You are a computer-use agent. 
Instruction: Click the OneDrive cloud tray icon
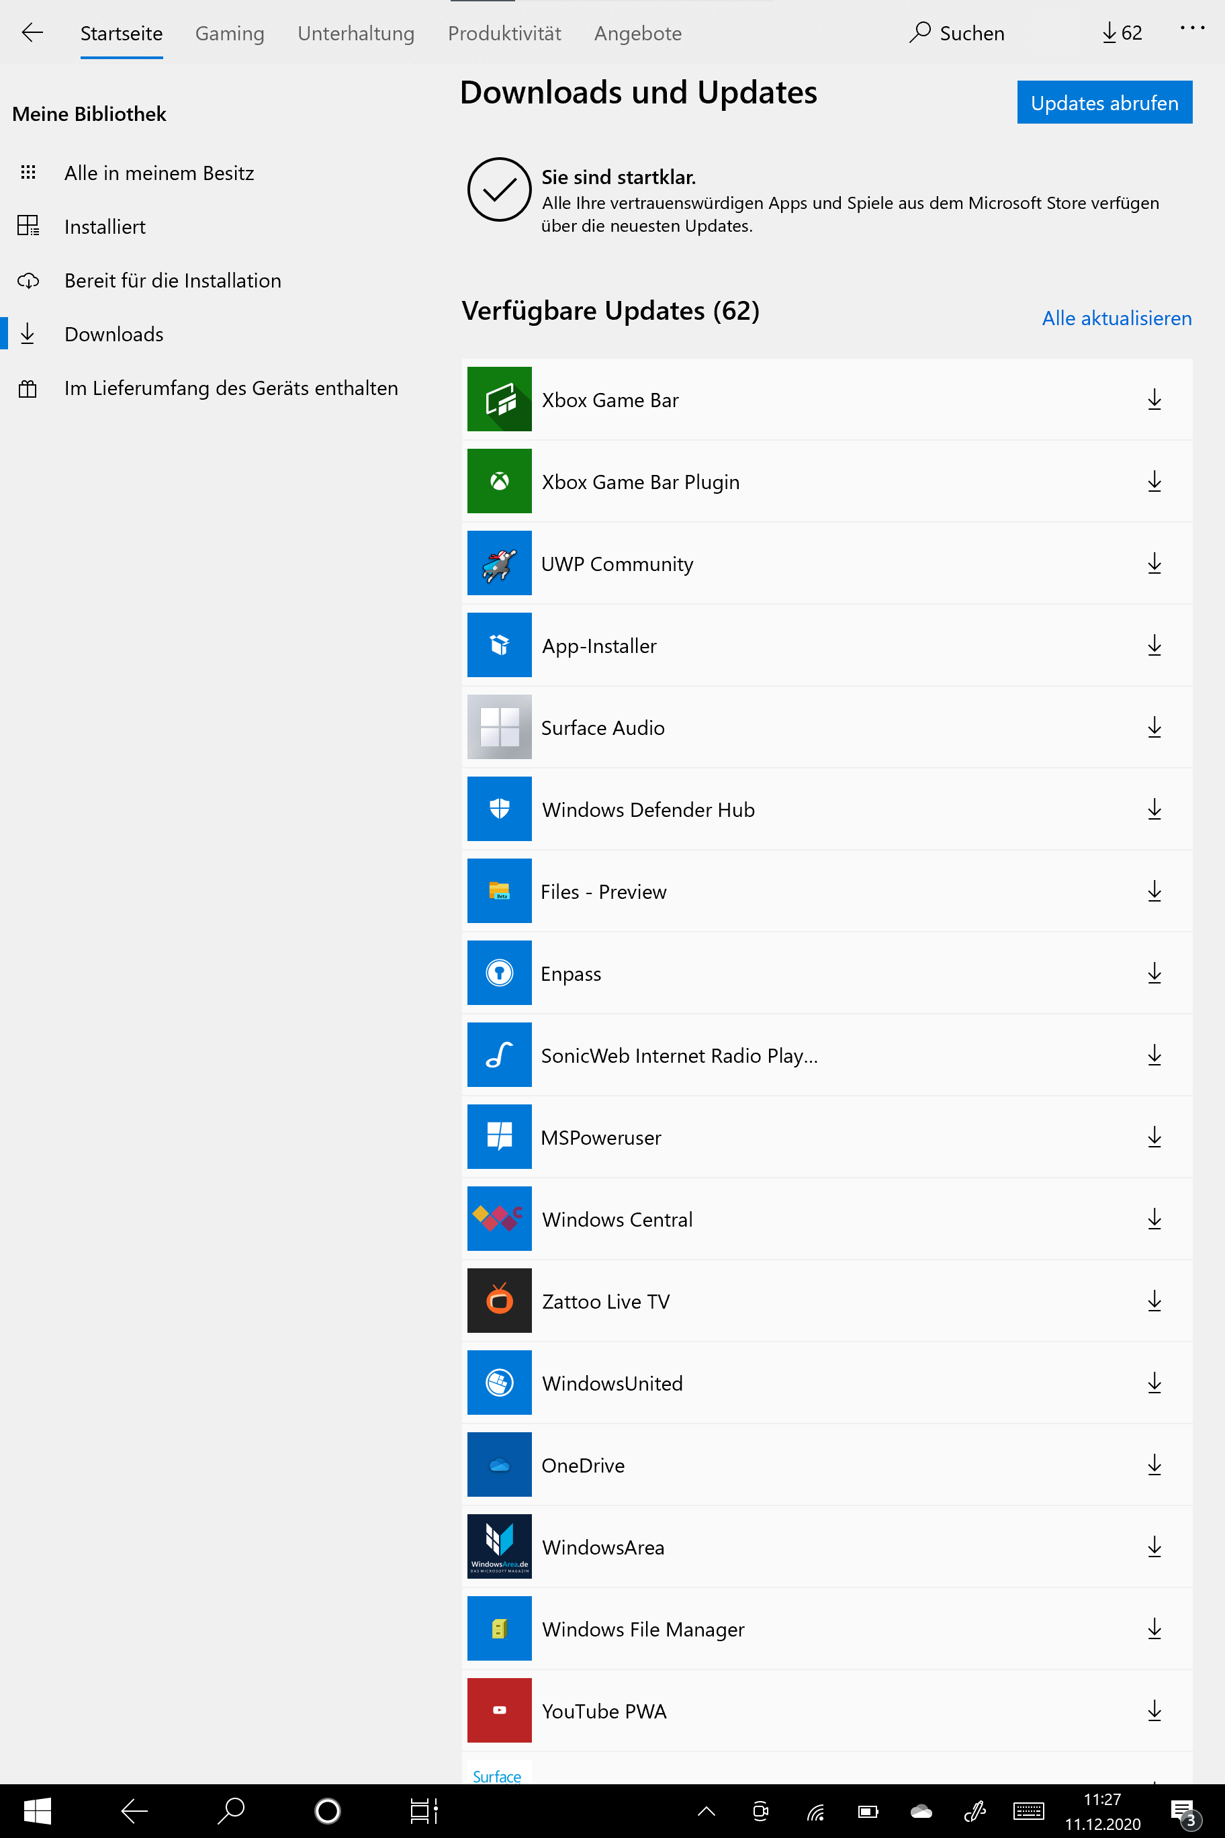coord(922,1811)
